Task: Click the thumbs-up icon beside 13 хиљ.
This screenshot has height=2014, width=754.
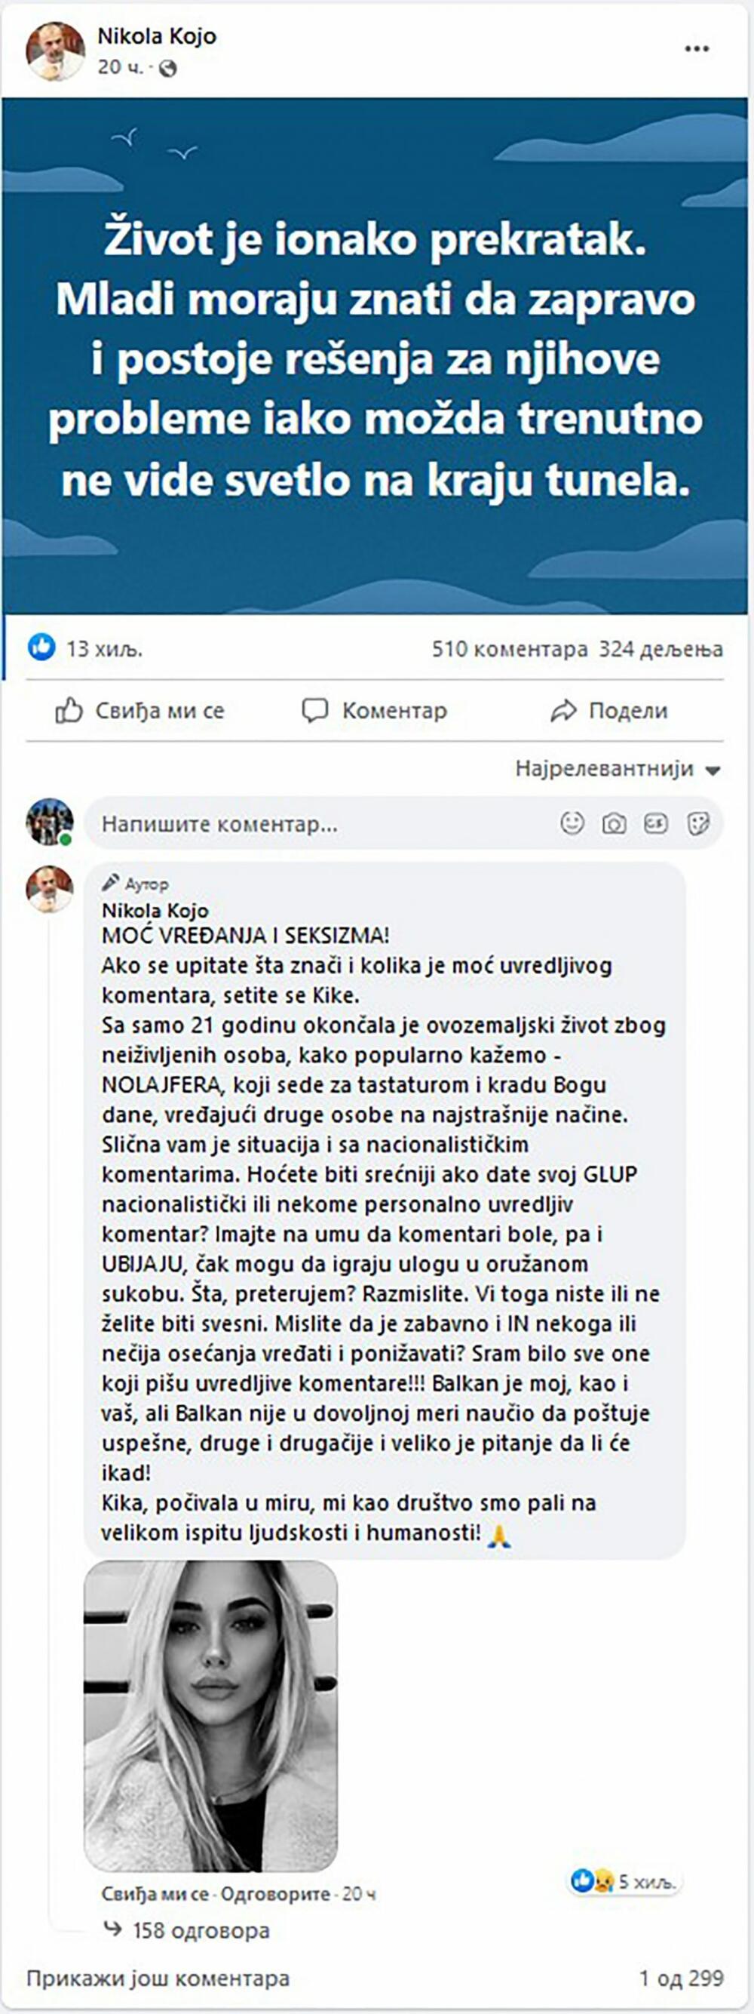Action: tap(41, 647)
